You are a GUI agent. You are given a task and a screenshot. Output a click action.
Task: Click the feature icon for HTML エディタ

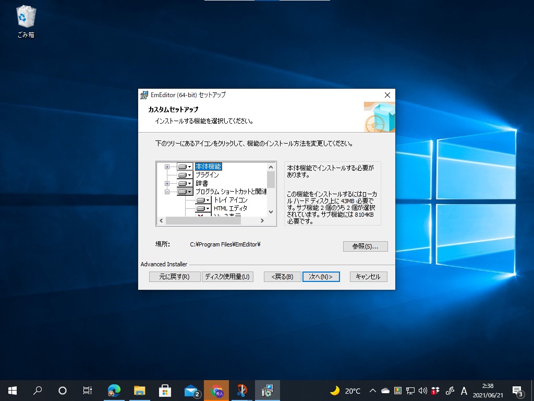click(201, 208)
